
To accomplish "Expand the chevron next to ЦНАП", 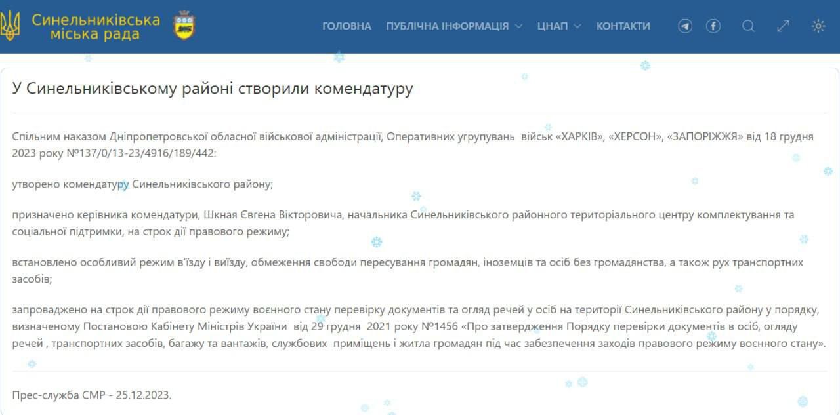I will click(577, 26).
